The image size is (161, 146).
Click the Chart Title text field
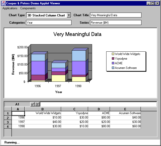[115, 15]
